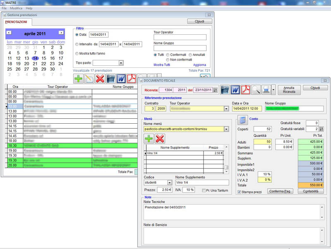This screenshot has width=331, height=249.
Task: Open the Nome menù combo box
Action: click(x=226, y=129)
